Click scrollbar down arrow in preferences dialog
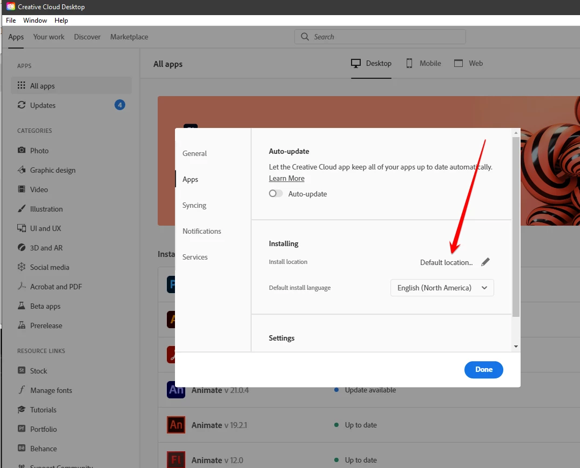Screen dimensions: 580x468 (x=516, y=347)
